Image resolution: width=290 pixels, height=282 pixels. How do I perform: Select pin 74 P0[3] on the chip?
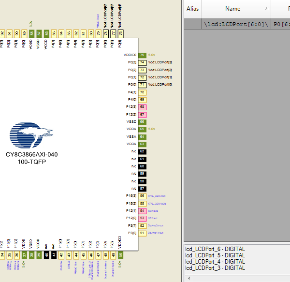click(142, 62)
